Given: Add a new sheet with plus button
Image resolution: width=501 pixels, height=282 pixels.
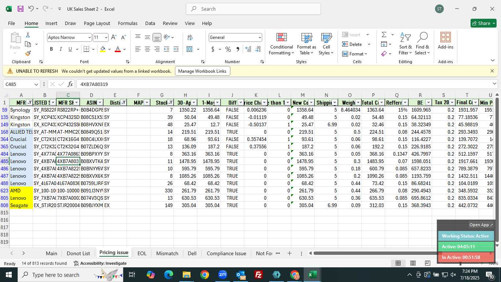Looking at the screenshot, I should coord(289,253).
